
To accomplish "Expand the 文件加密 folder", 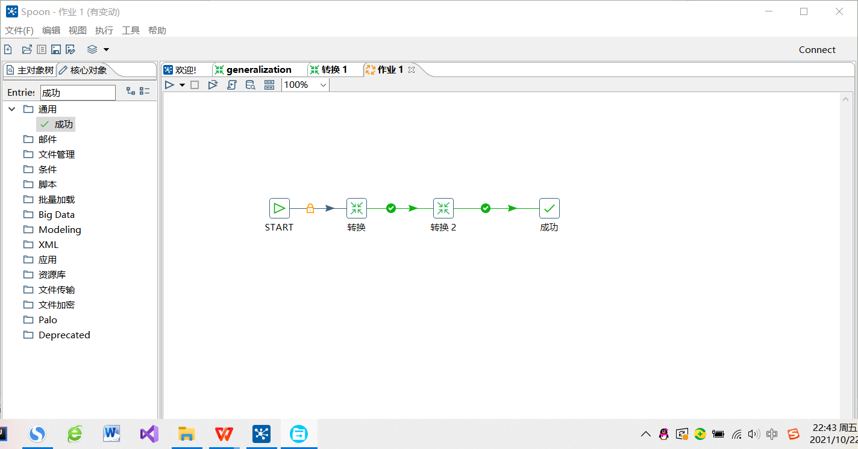I will click(x=49, y=305).
